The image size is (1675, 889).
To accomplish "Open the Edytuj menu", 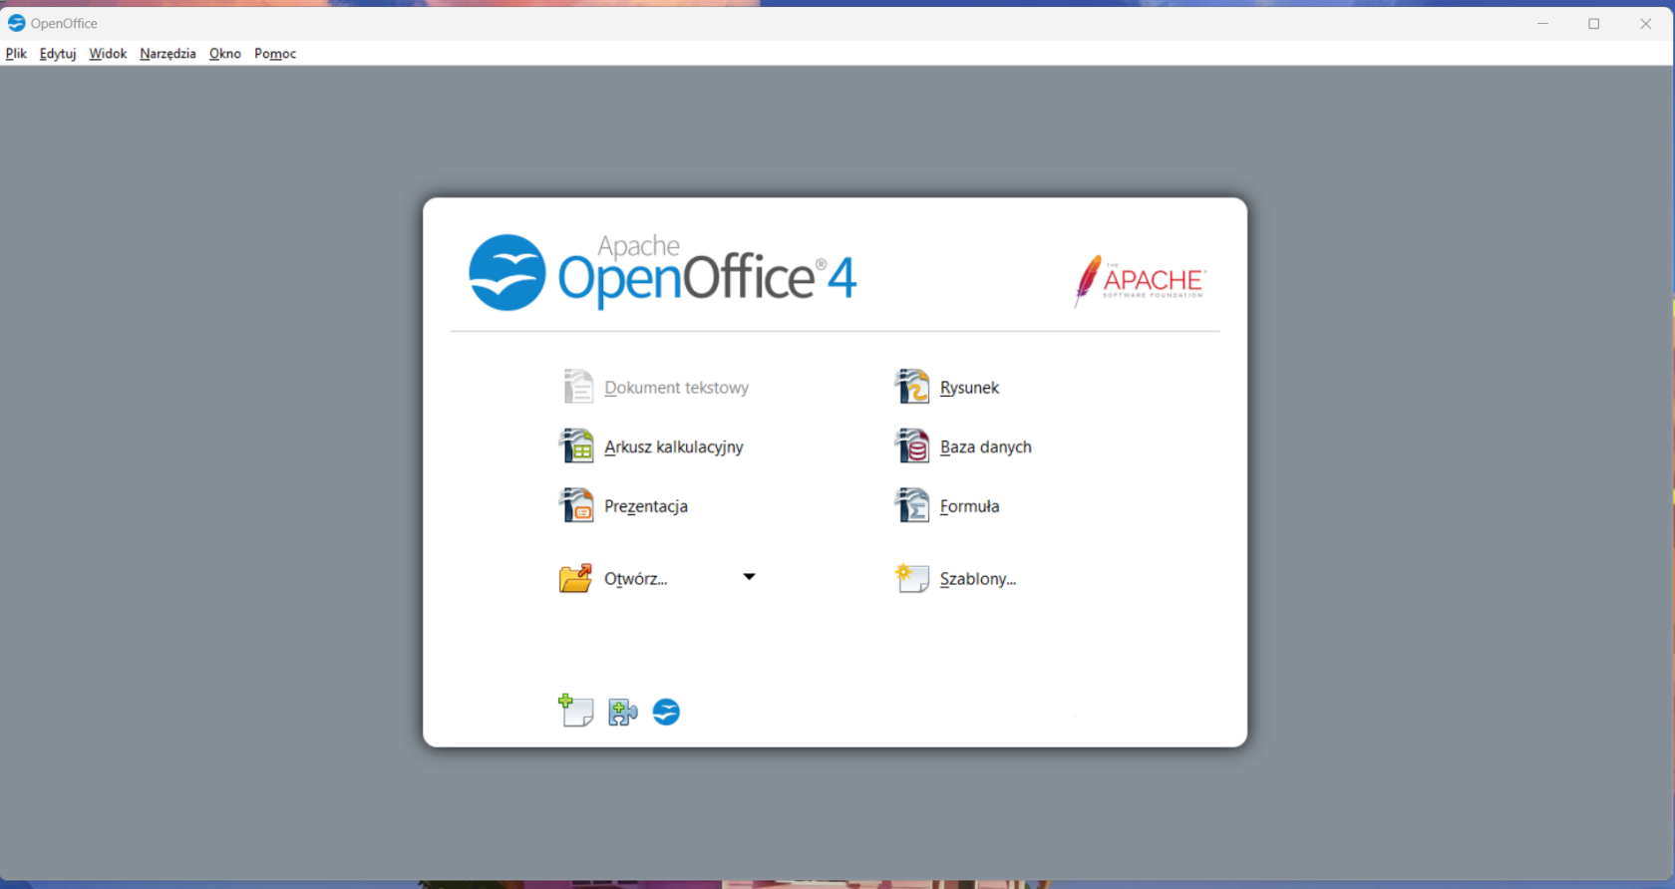I will pyautogui.click(x=58, y=54).
